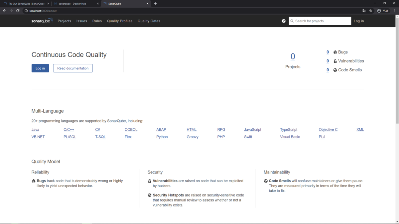
Task: Open the help question mark icon
Action: coord(284,21)
